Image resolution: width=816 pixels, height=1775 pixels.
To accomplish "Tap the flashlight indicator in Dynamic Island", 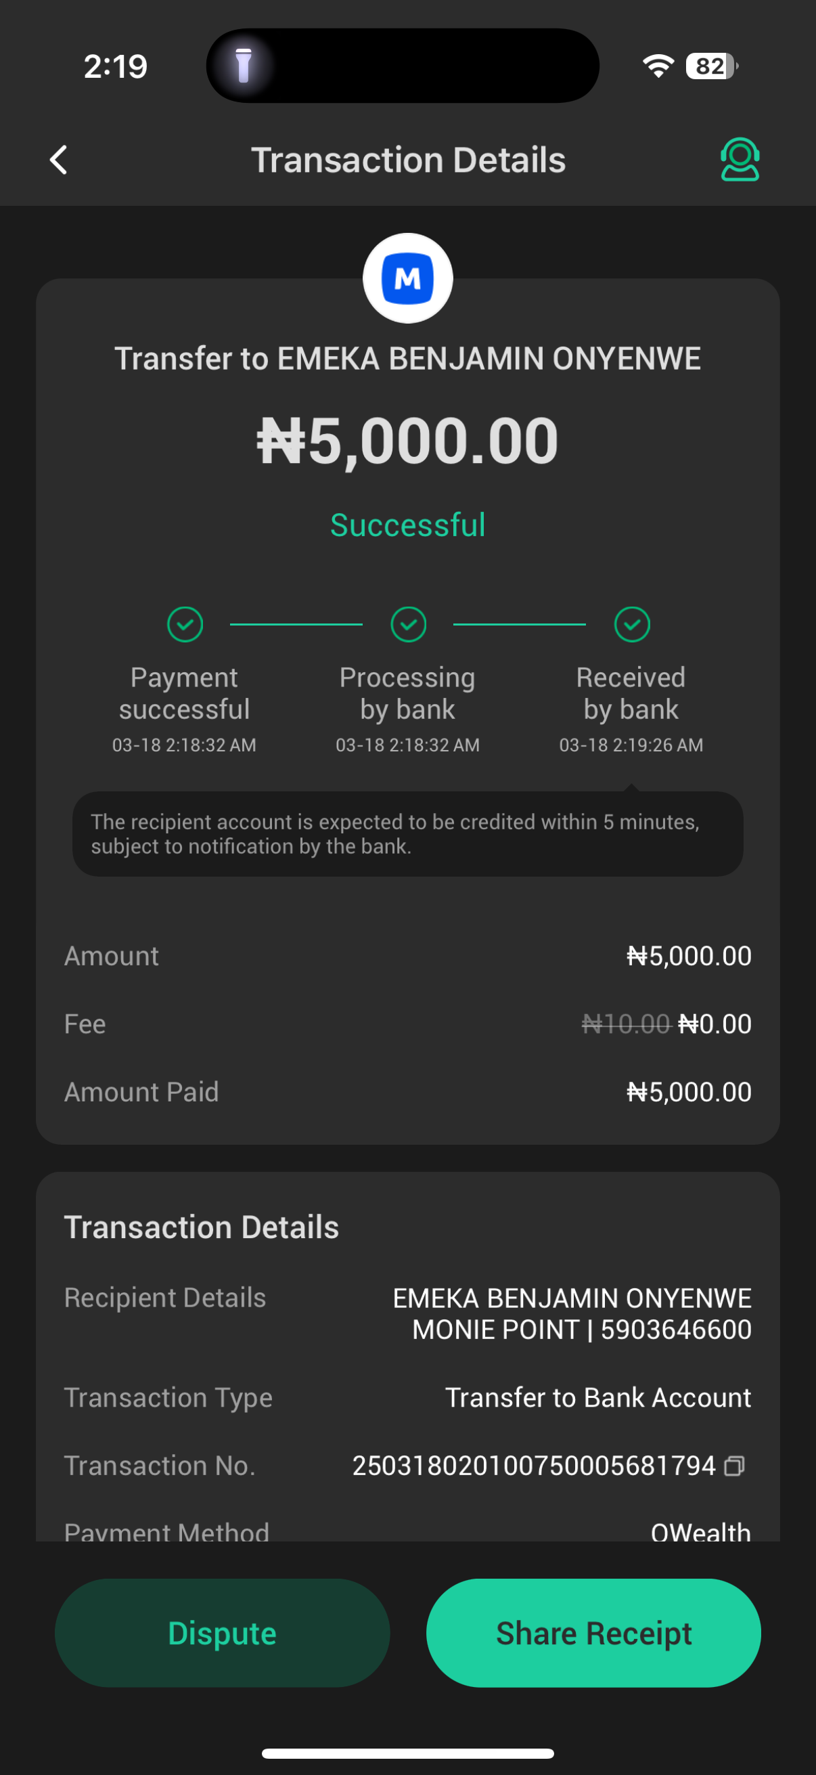I will (x=243, y=66).
